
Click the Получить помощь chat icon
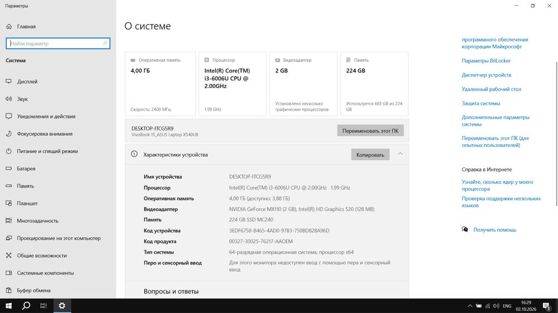[x=465, y=229]
